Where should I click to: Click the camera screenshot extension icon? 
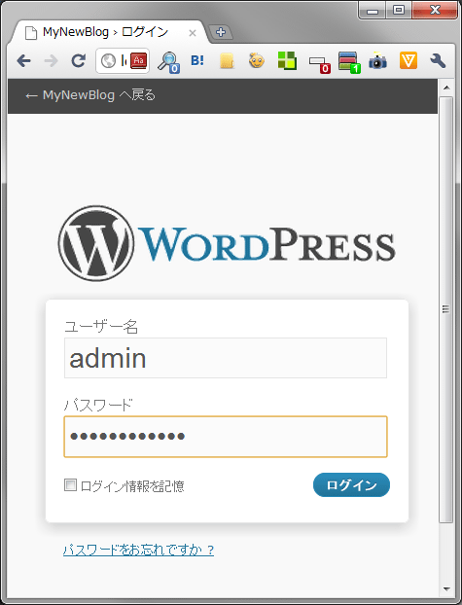point(377,61)
